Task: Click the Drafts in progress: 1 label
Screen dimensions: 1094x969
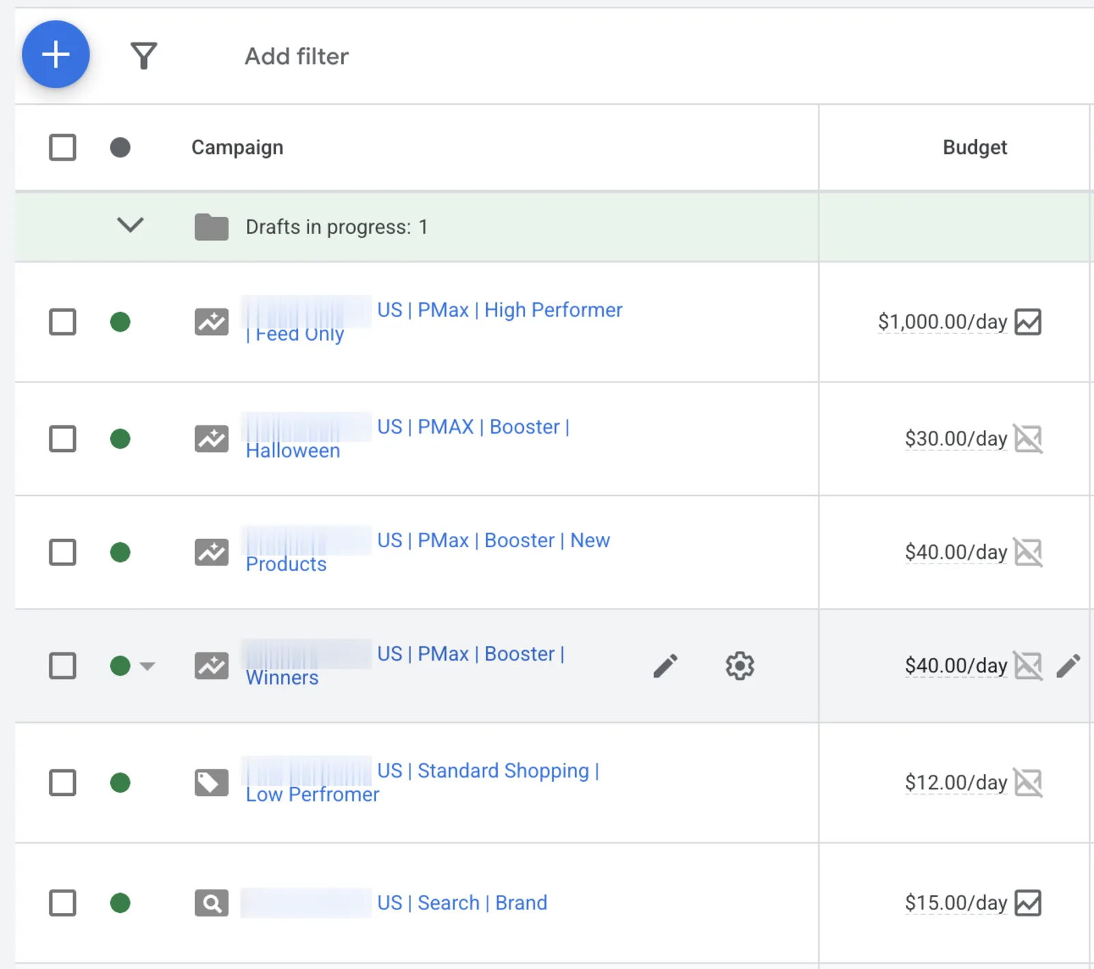Action: [336, 226]
